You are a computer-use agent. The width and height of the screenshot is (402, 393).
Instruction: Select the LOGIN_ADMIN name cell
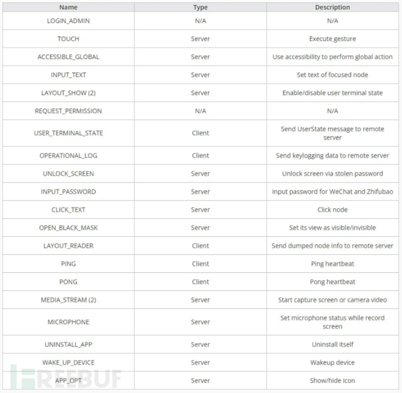tap(68, 21)
